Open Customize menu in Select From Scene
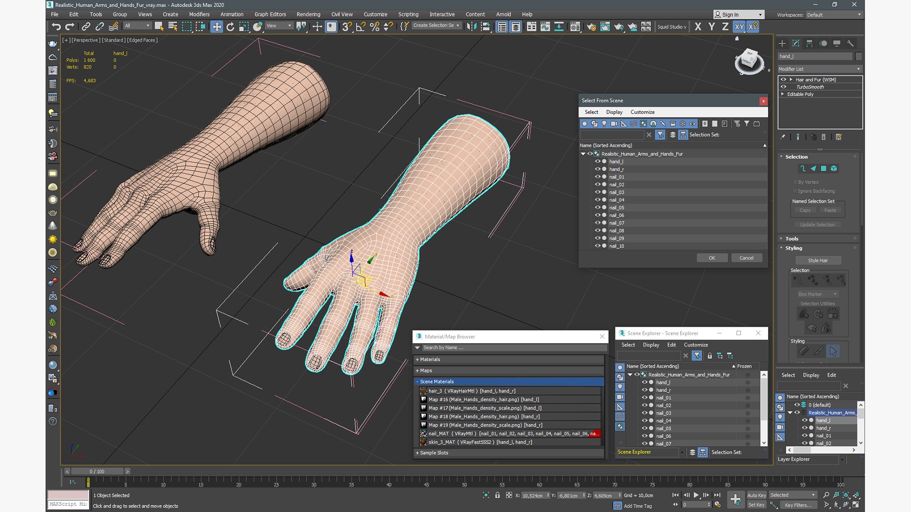Image resolution: width=911 pixels, height=512 pixels. 642,112
